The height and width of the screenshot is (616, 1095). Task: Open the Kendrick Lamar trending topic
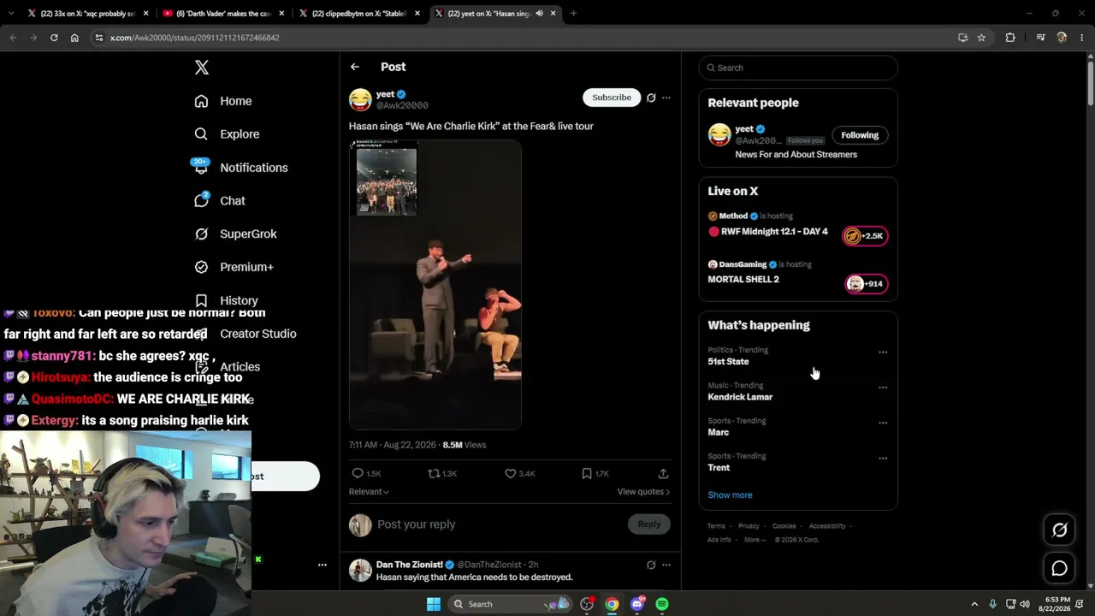[x=740, y=397]
